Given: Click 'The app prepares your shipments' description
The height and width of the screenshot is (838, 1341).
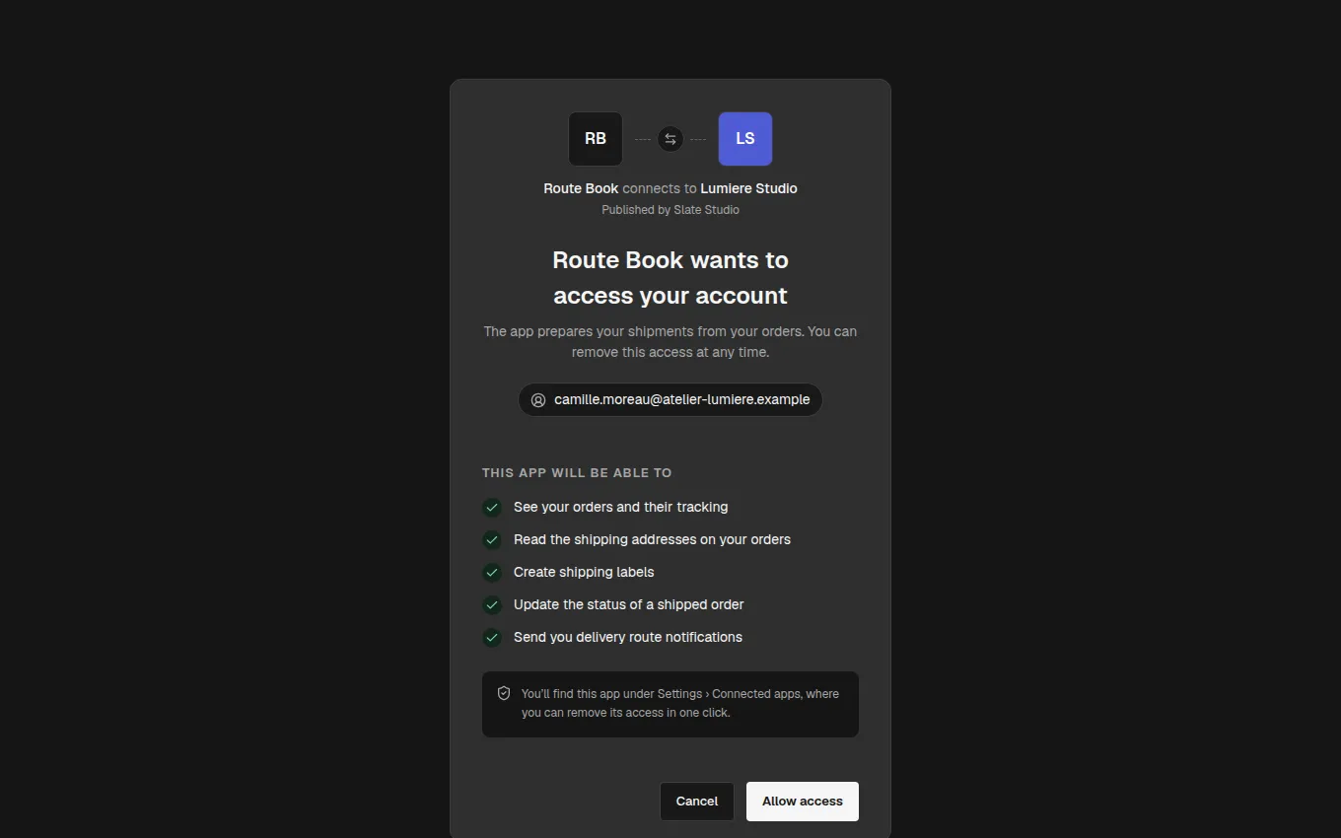Looking at the screenshot, I should pos(670,342).
